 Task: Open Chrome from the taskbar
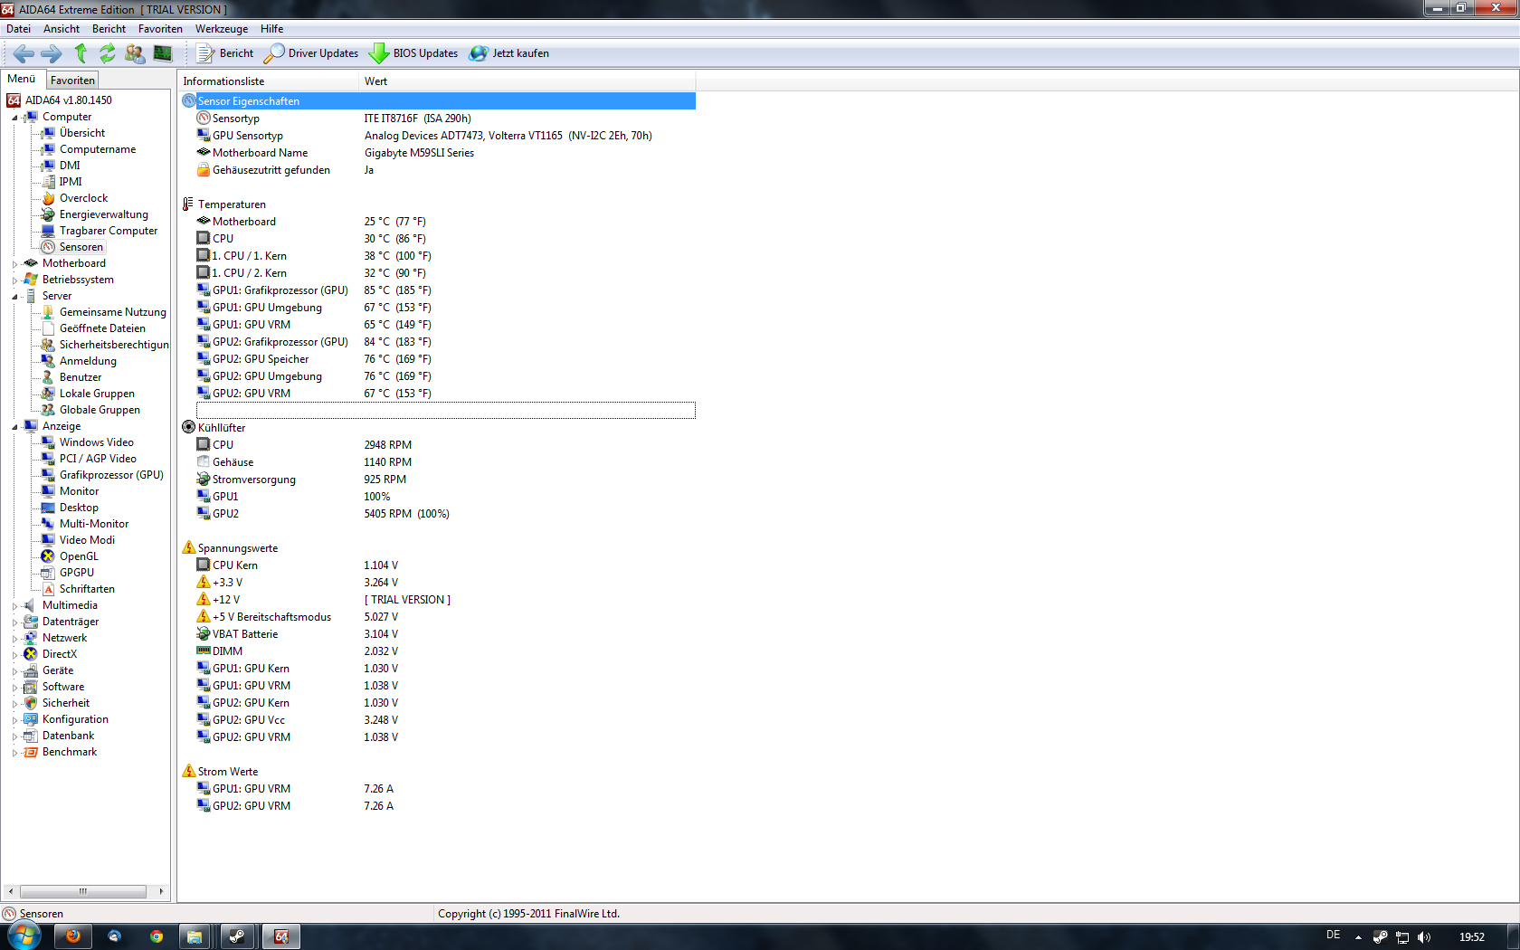[x=157, y=936]
